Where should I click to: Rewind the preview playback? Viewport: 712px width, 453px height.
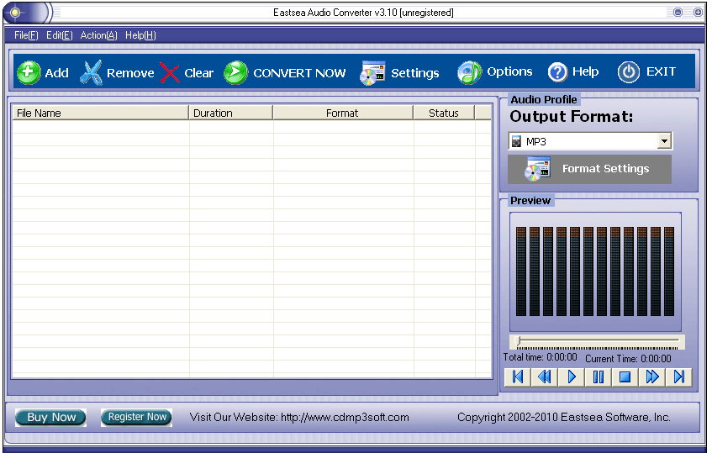point(545,377)
